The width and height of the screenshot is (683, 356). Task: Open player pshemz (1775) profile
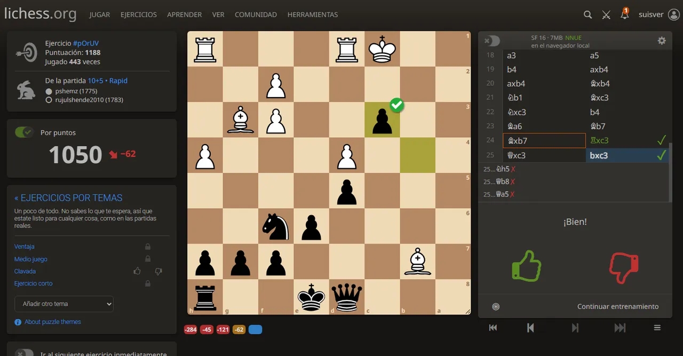coord(76,91)
